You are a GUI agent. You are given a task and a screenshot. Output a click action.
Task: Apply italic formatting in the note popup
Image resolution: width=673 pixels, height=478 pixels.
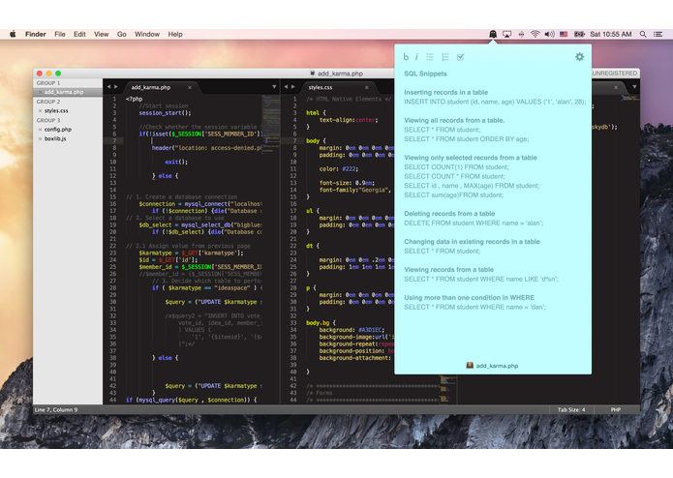[416, 57]
